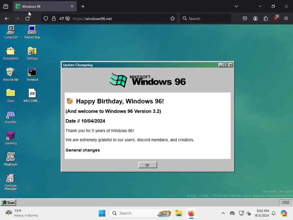Open the Docs folder on desktop
Screen dimensions: 293x220
11,95
